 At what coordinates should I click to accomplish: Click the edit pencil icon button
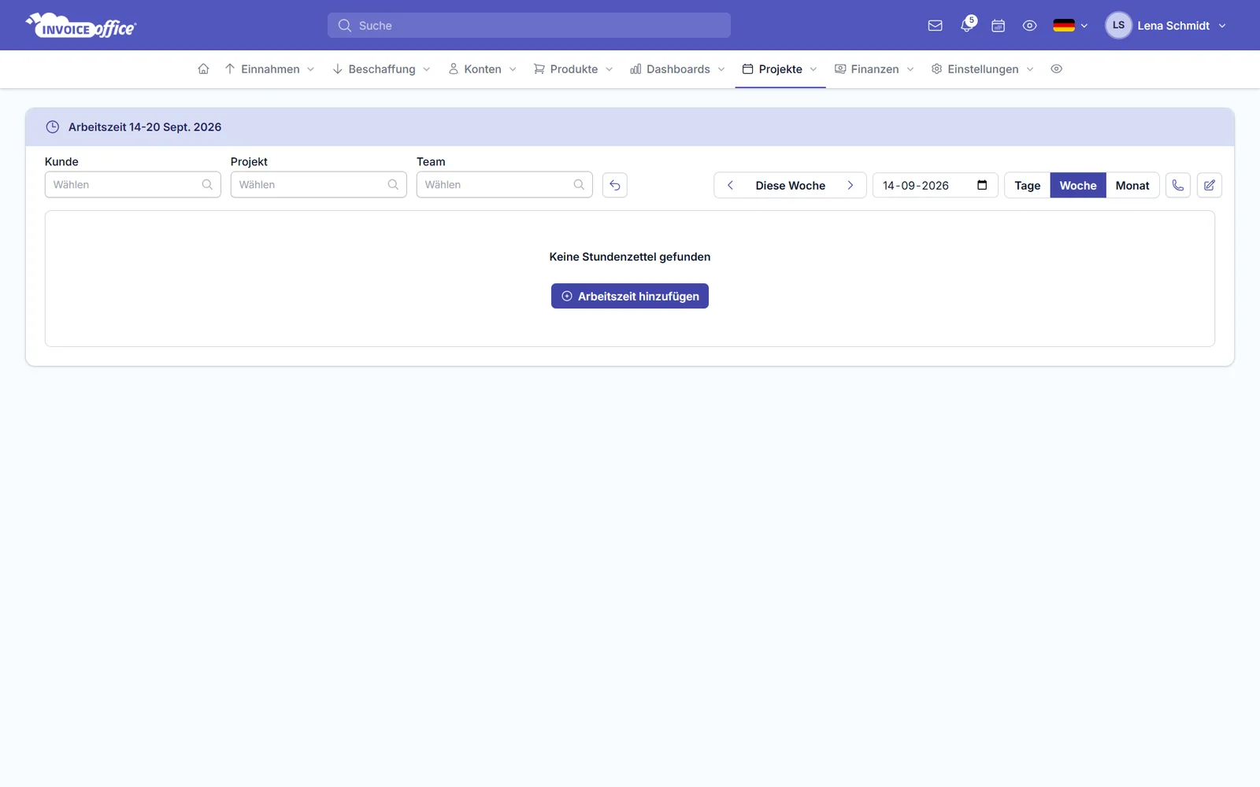[1210, 185]
